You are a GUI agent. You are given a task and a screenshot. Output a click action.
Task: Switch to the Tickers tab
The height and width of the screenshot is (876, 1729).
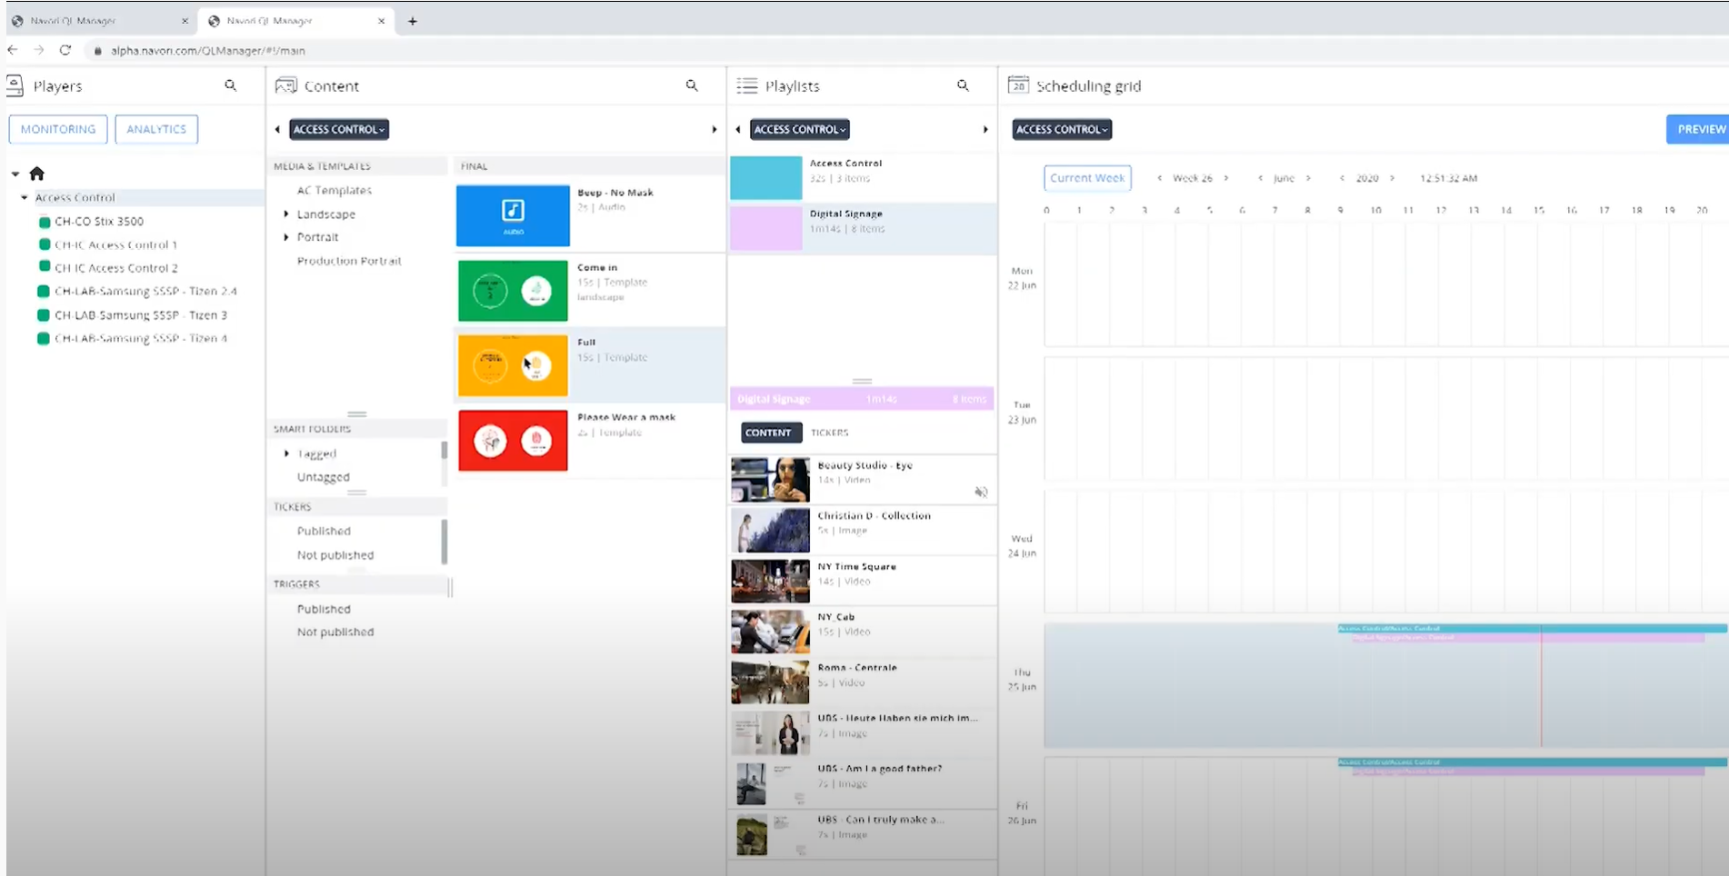829,433
